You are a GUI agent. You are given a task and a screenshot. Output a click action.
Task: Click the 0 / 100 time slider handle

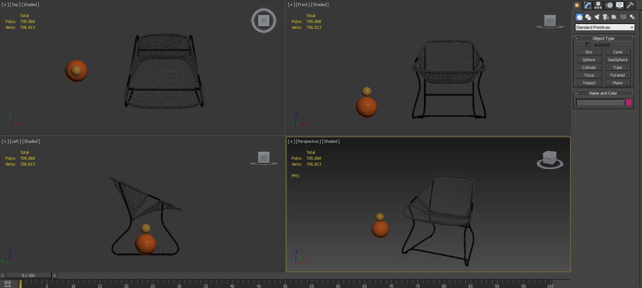pyautogui.click(x=28, y=275)
